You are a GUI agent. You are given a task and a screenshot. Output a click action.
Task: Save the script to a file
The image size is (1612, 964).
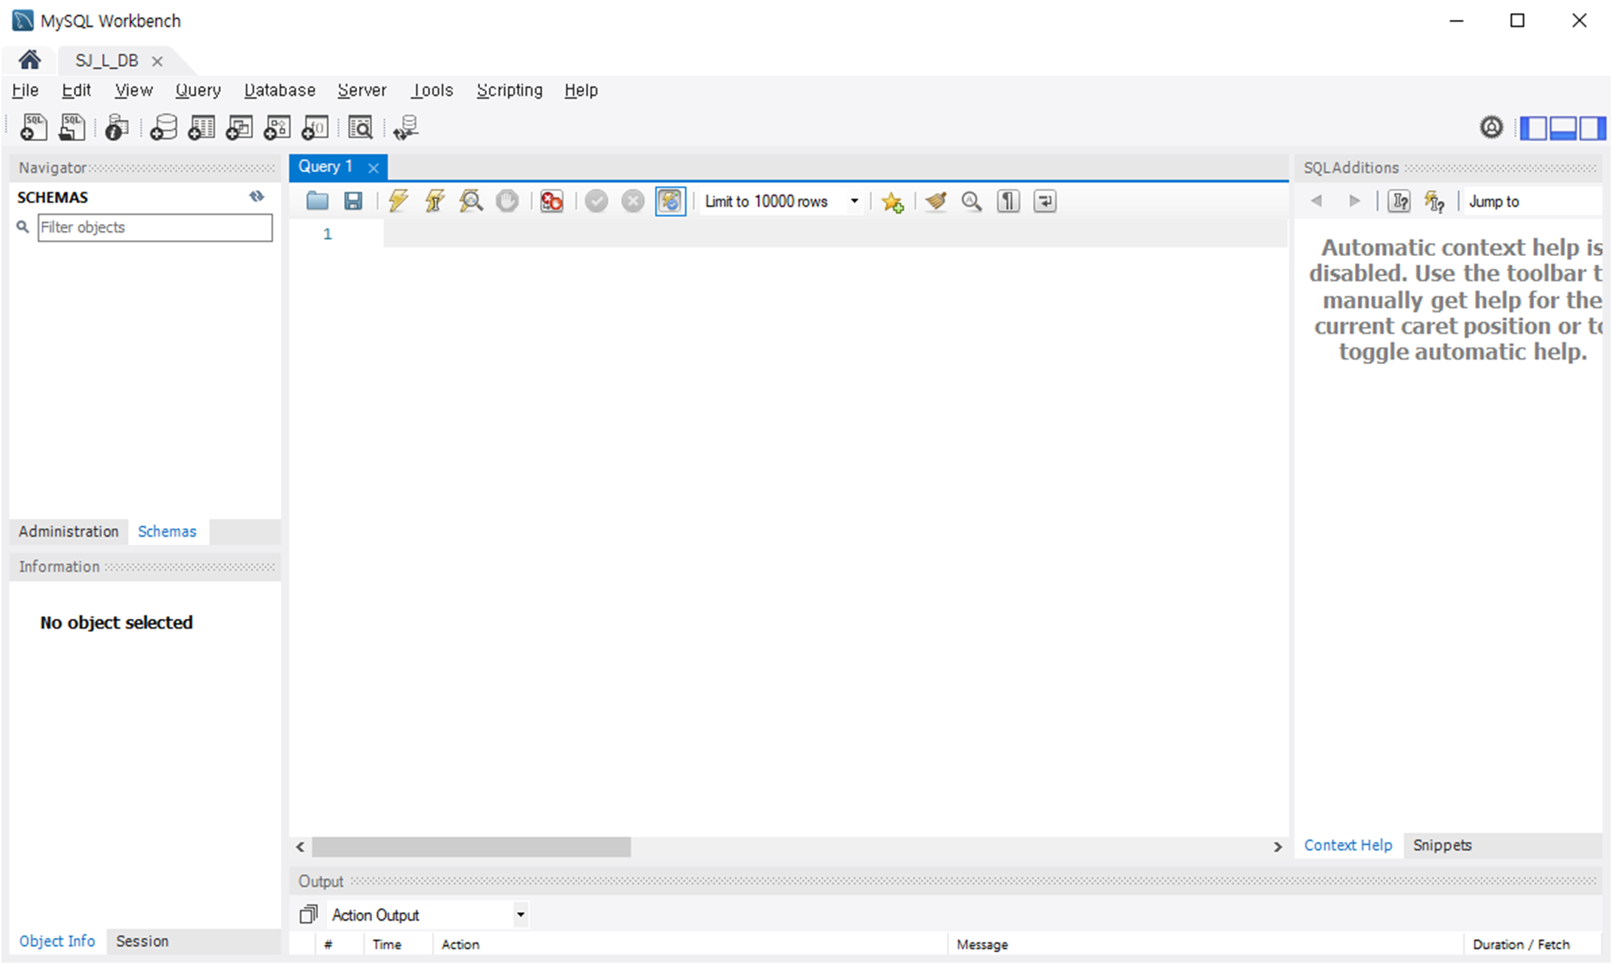[353, 201]
